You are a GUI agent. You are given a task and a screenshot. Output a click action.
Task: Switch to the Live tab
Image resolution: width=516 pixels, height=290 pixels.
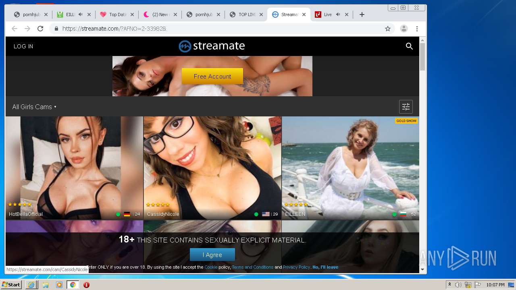328,14
